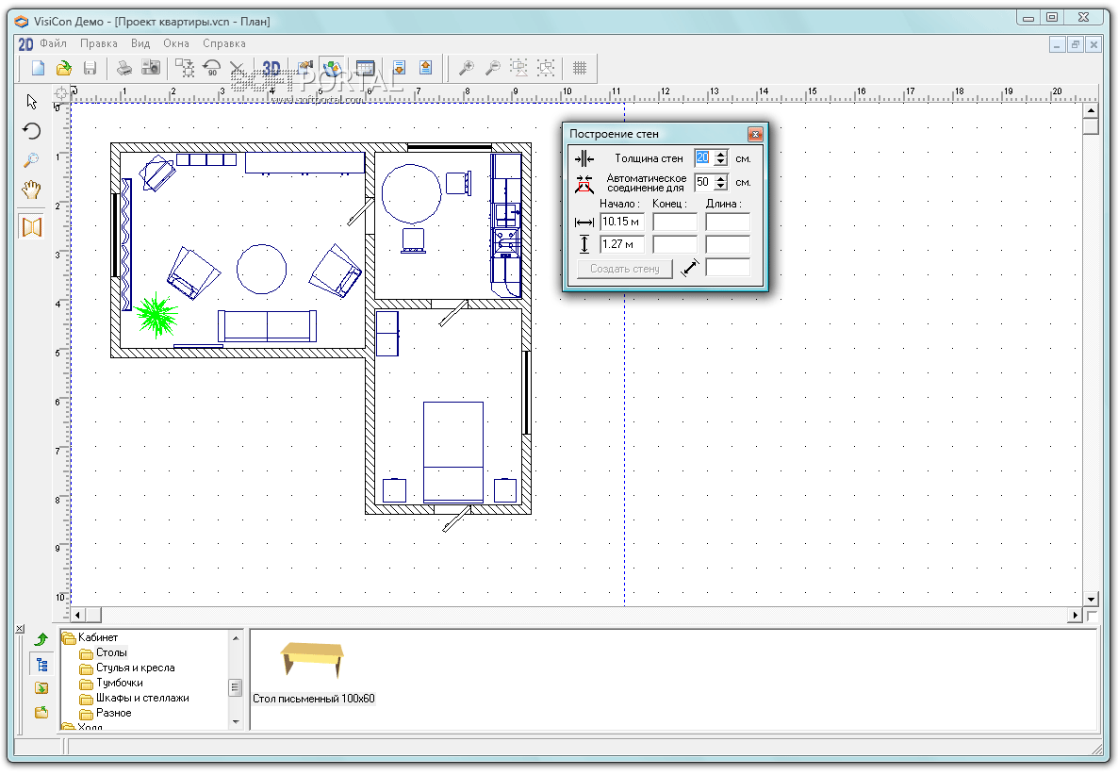This screenshot has height=775, width=1118.
Task: Click the Начало horizontal field 10.15 м
Action: pyautogui.click(x=622, y=222)
